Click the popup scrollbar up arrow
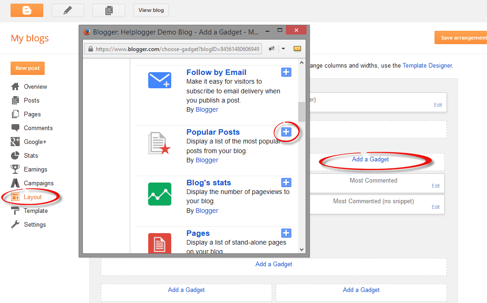Viewport: 487px width, 303px height. click(301, 63)
